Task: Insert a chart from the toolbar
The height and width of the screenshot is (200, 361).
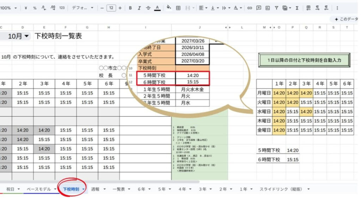Action: tap(268, 8)
